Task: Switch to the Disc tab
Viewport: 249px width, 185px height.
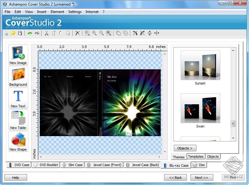Action: pyautogui.click(x=200, y=165)
